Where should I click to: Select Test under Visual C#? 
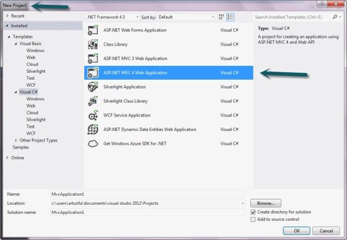click(x=30, y=126)
